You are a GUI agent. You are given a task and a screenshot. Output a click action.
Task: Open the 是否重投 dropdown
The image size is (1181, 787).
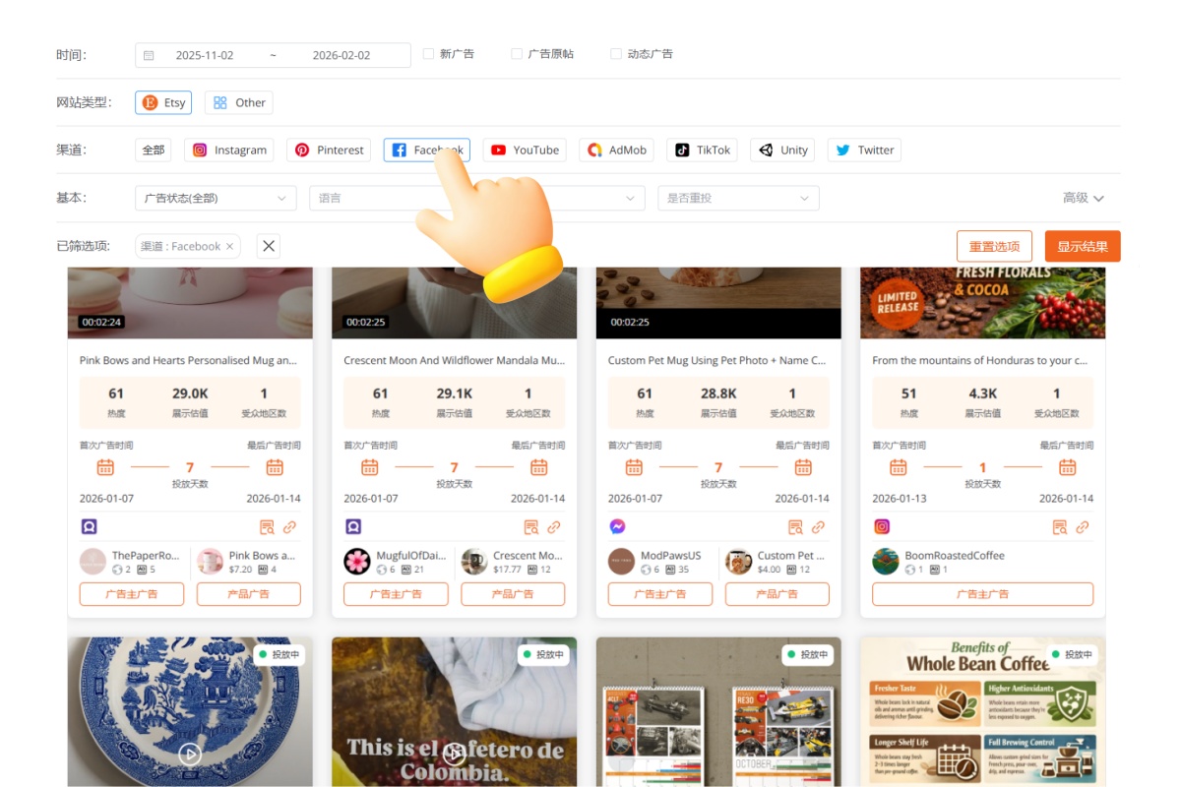[737, 198]
